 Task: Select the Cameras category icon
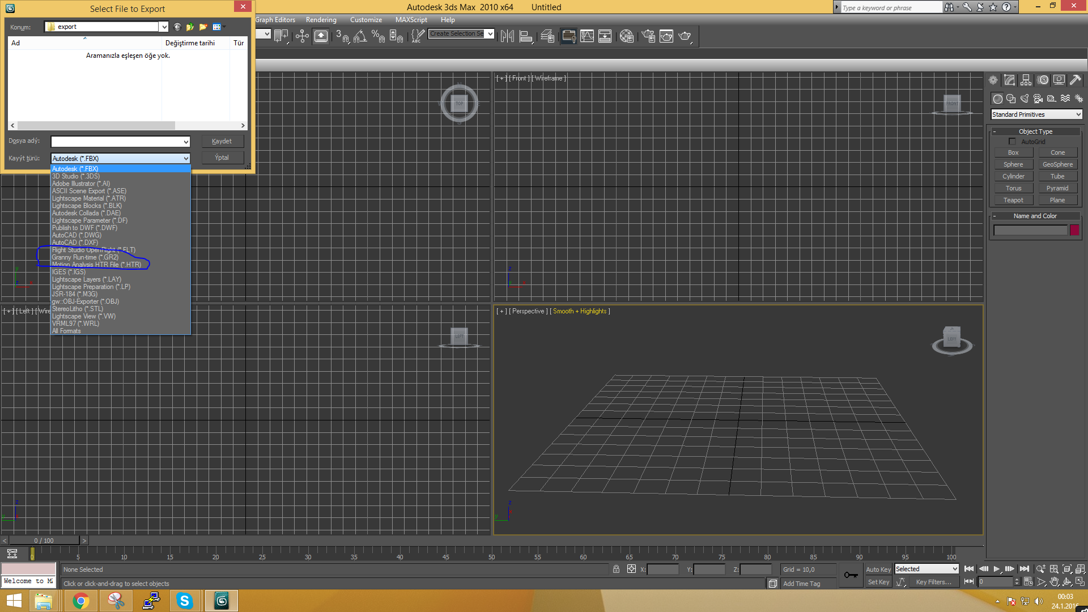click(x=1038, y=99)
